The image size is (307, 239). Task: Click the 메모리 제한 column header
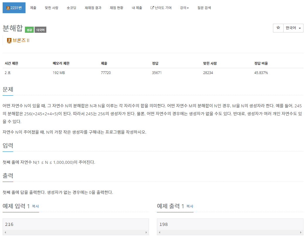(61, 63)
